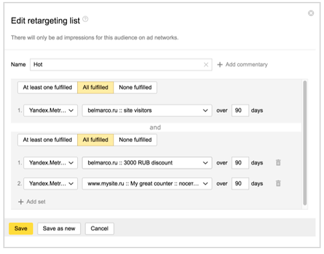Delete the 3000 RUB discount condition
The width and height of the screenshot is (324, 254).
pyautogui.click(x=278, y=163)
